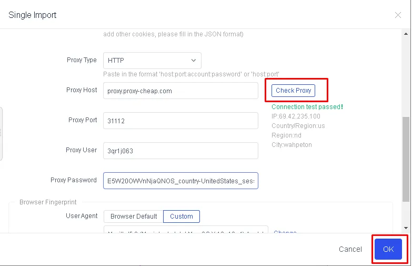Click the scrollbar up arrow
The height and width of the screenshot is (266, 412).
pos(406,33)
